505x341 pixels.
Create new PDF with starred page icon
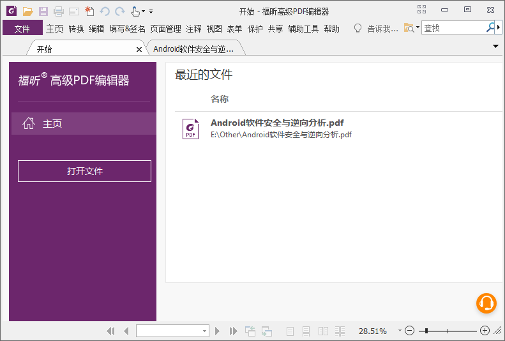89,11
